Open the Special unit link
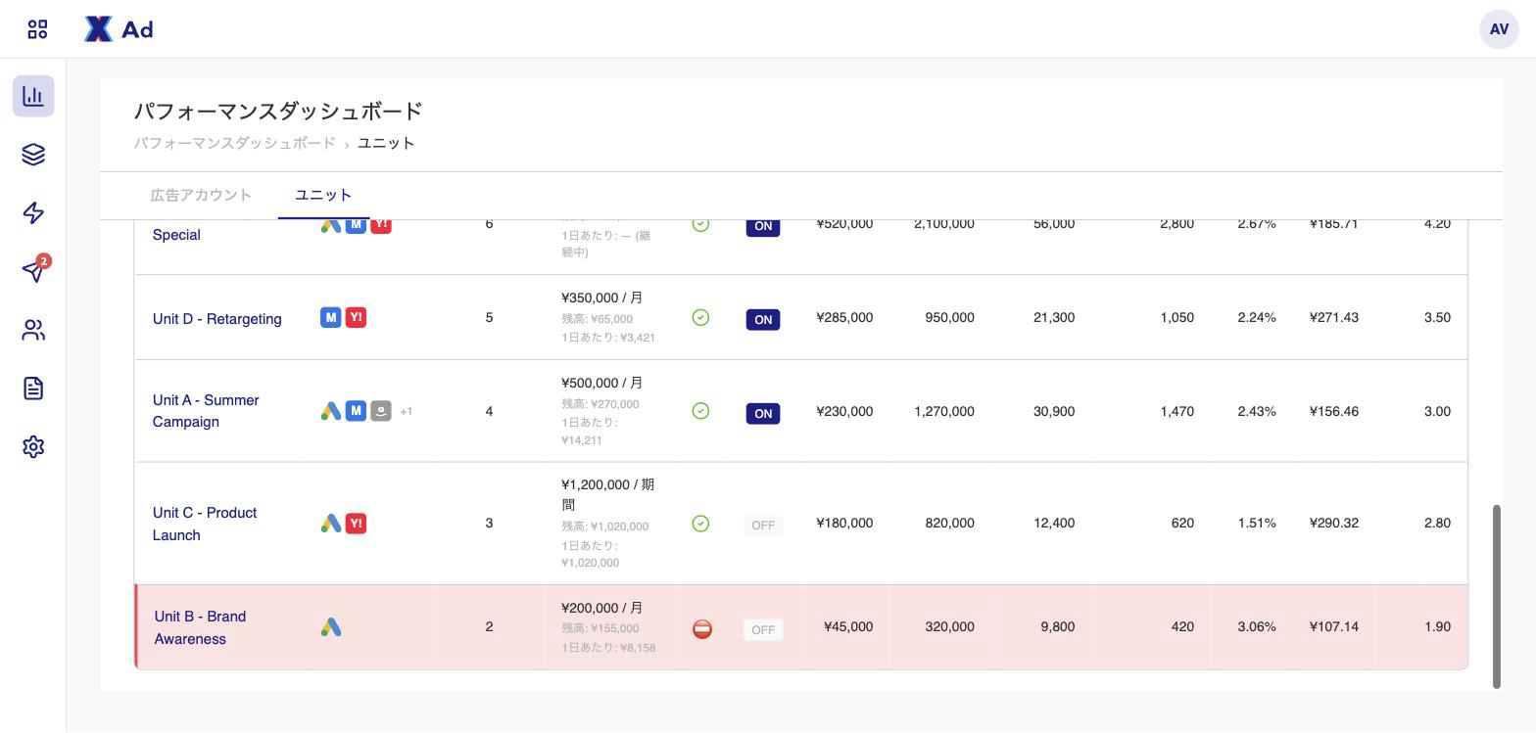The image size is (1536, 733). (176, 235)
